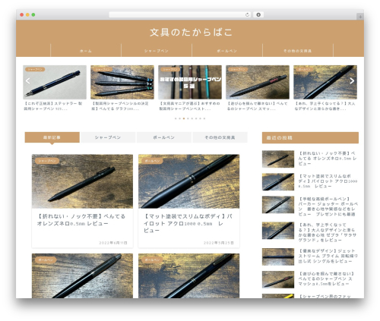Open sidebar post 【折れない・ノック不要】オレンズネロ
This screenshot has width=380, height=321.
pyautogui.click(x=328, y=159)
